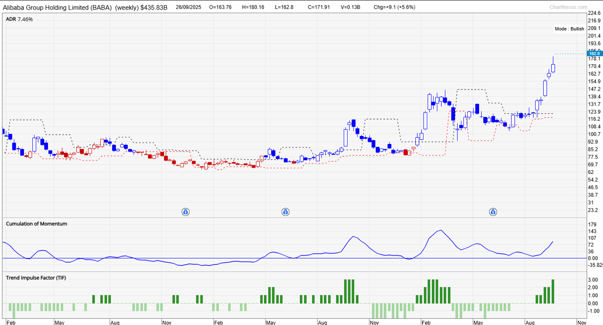Click the rightmost Nov label on time axis
Screen dimensions: 603x325
(582, 323)
